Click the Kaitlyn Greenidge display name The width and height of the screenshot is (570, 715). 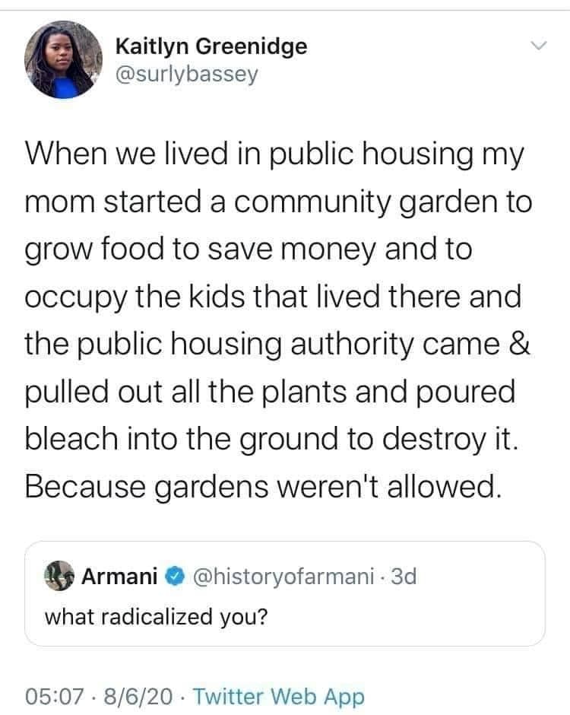click(211, 46)
